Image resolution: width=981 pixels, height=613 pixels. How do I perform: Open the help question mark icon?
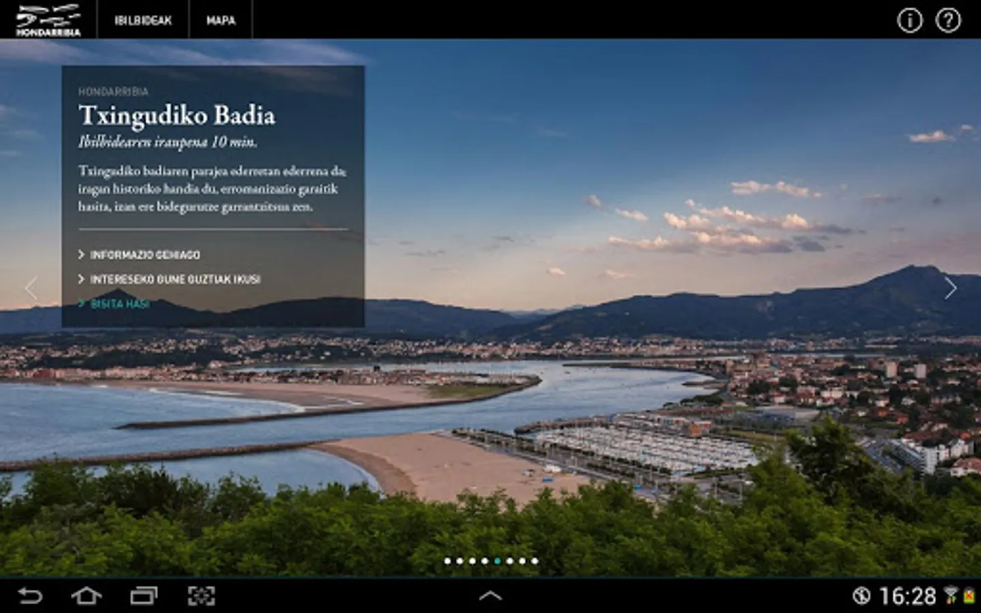click(x=948, y=20)
